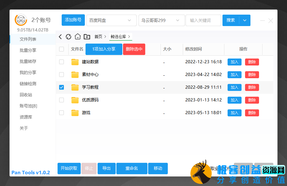Viewport: 287px width, 186px height.
Task: Click the home directory icon
Action: coord(78,37)
